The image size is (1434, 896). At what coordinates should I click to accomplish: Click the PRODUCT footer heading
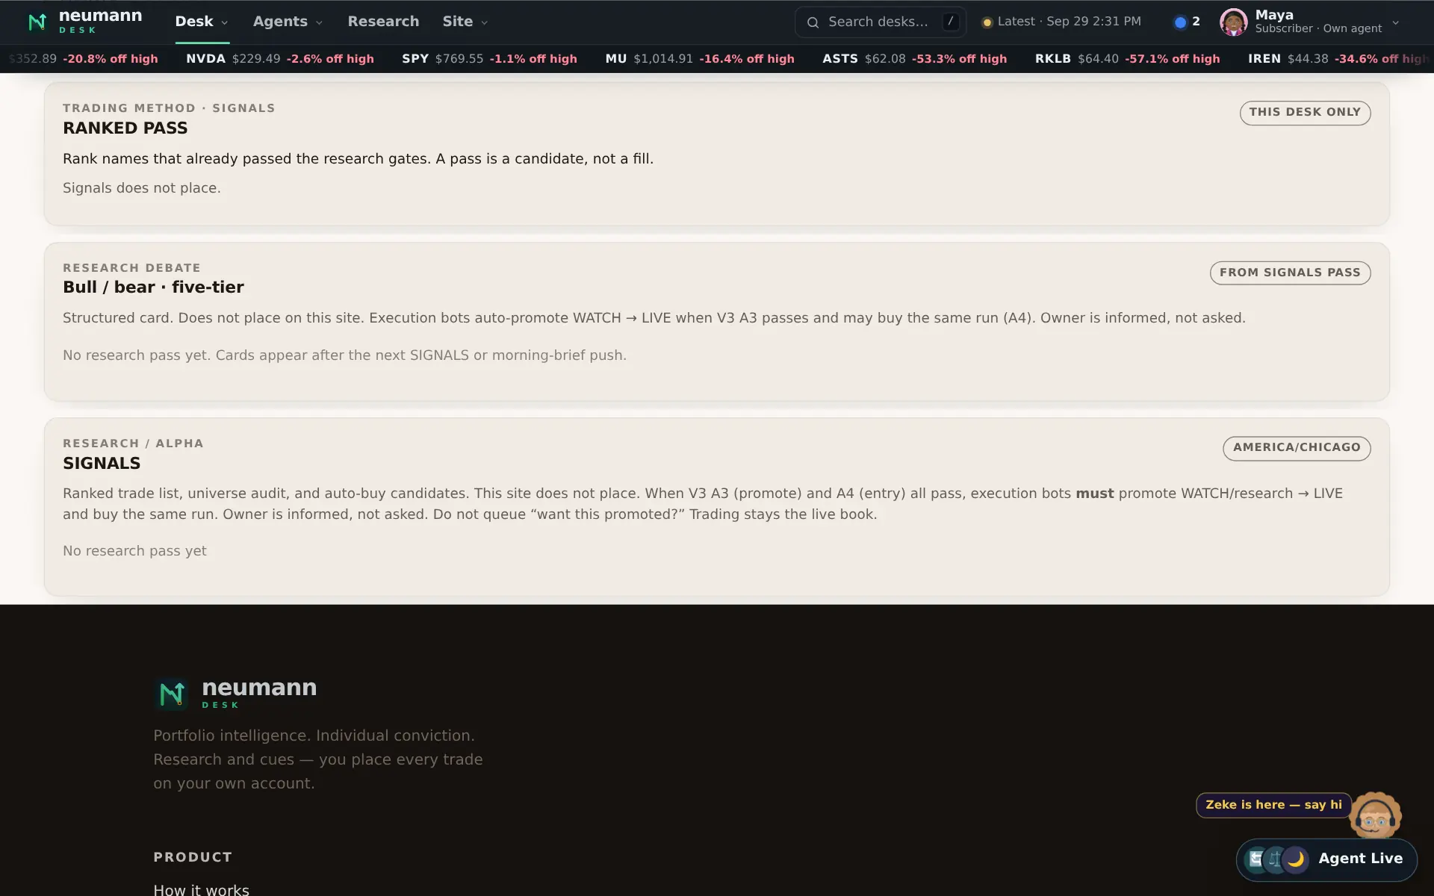(x=193, y=857)
